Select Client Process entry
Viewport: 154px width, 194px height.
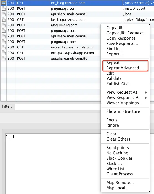[x=120, y=174]
